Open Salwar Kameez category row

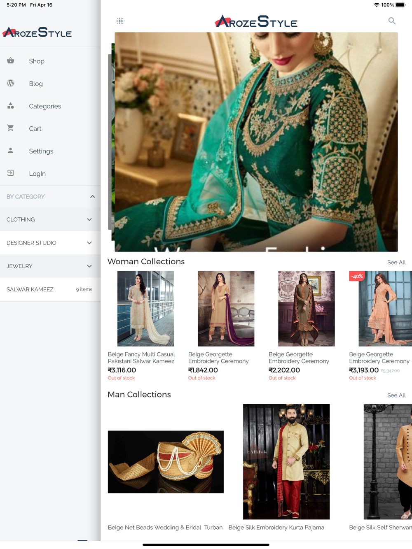click(x=50, y=289)
